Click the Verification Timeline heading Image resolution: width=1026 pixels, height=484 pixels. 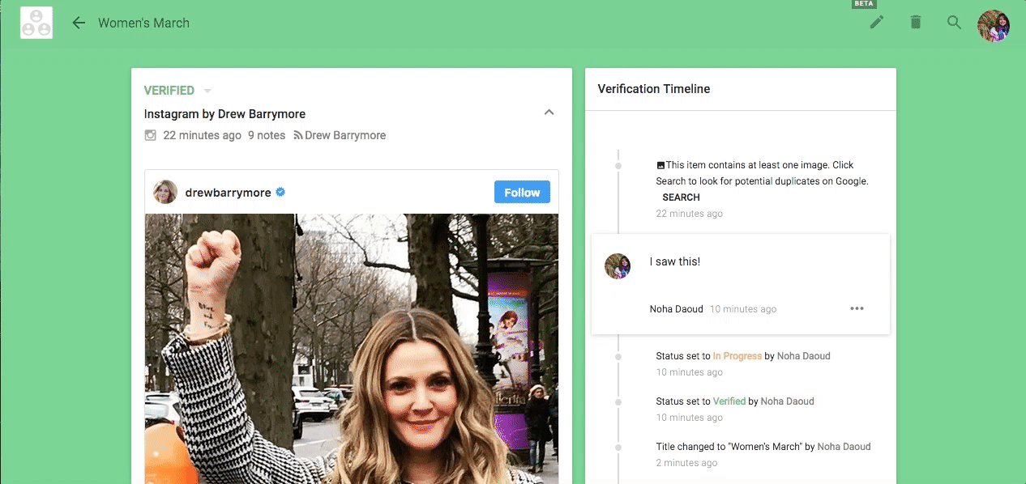coord(654,89)
